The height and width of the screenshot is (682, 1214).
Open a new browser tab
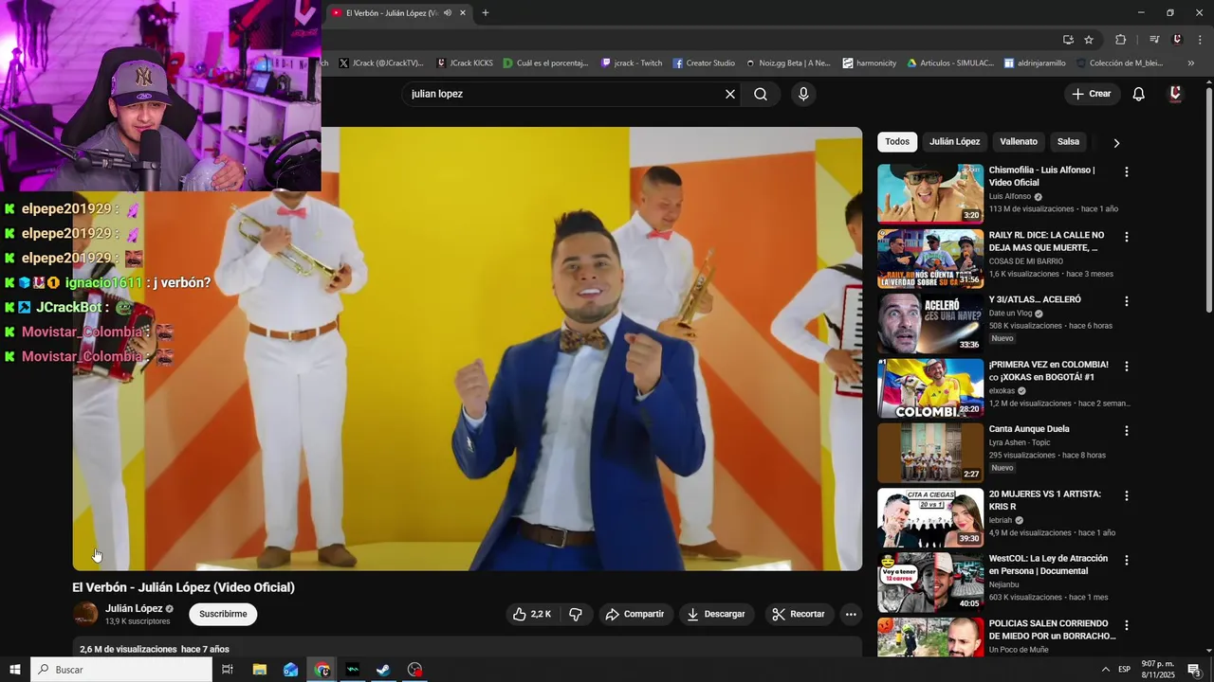(x=486, y=13)
